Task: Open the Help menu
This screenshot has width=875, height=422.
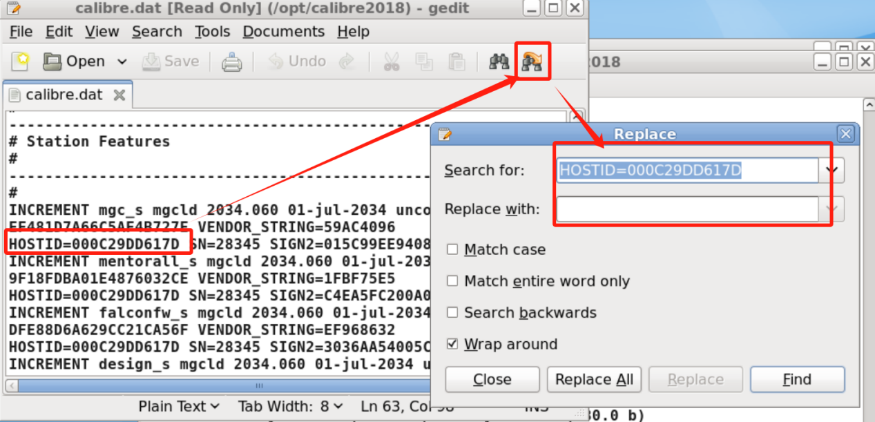Action: click(353, 32)
